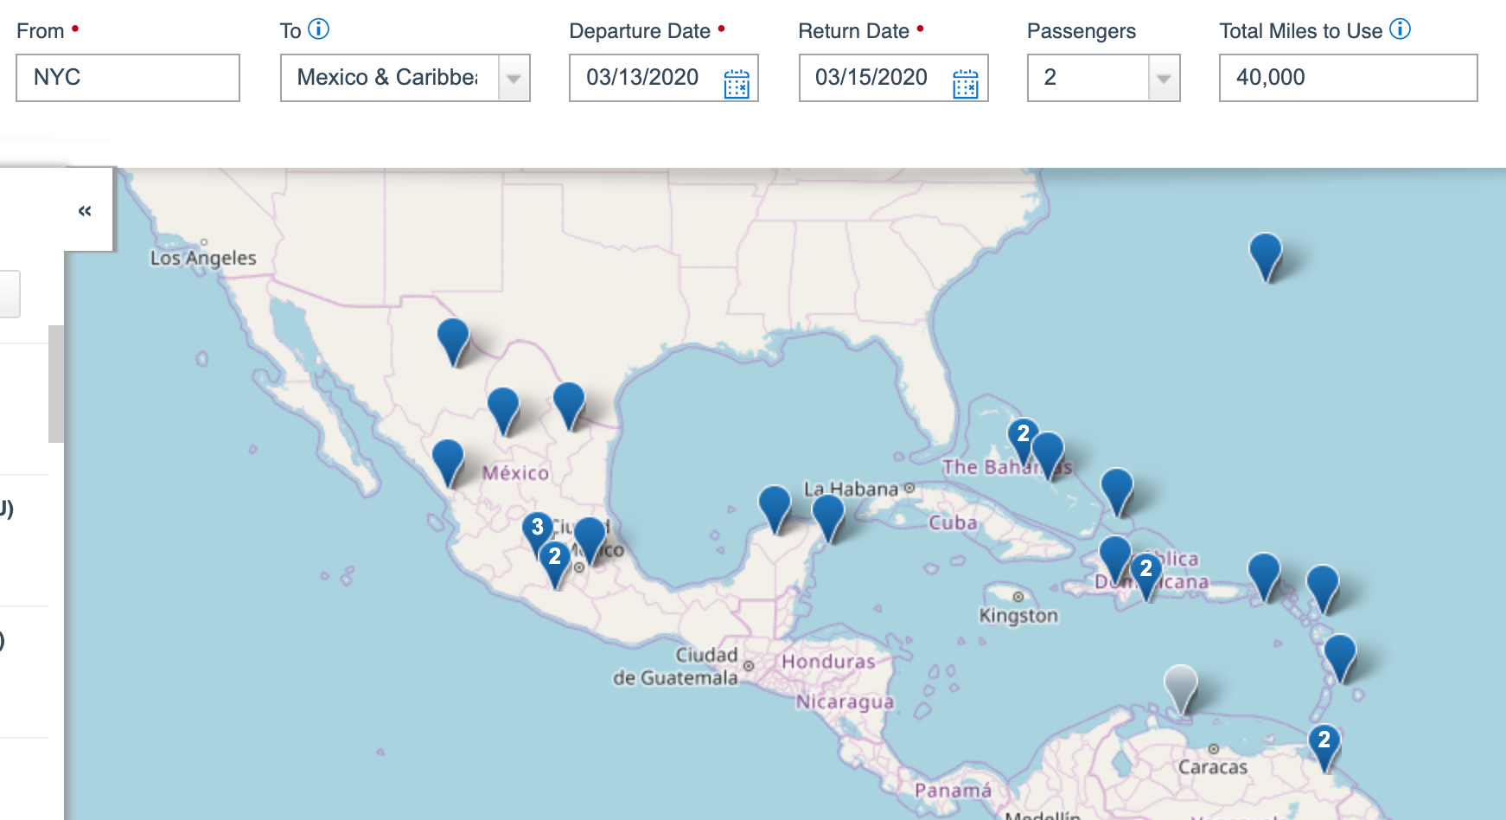Select the gray map pin near Caracas
Image resolution: width=1506 pixels, height=820 pixels.
(x=1180, y=684)
